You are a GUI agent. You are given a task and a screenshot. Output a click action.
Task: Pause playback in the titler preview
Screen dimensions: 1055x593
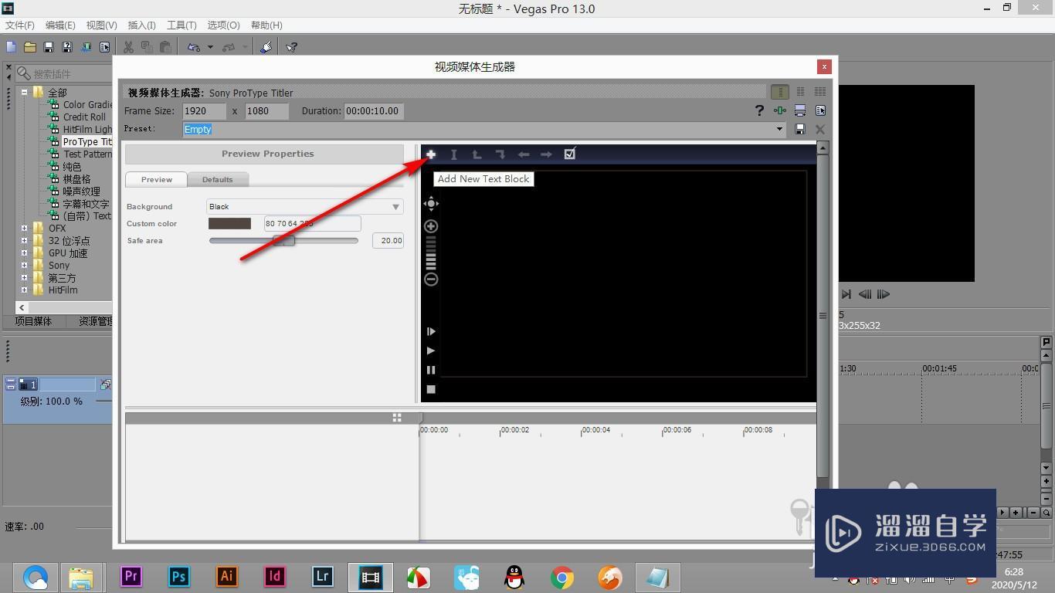(431, 370)
